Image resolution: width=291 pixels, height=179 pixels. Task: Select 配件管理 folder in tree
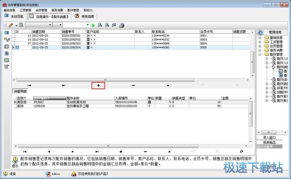[276, 54]
